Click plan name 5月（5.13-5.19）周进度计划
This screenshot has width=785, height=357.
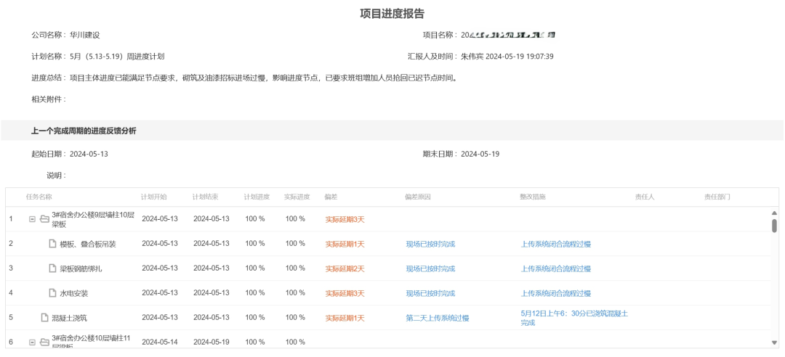pyautogui.click(x=117, y=57)
